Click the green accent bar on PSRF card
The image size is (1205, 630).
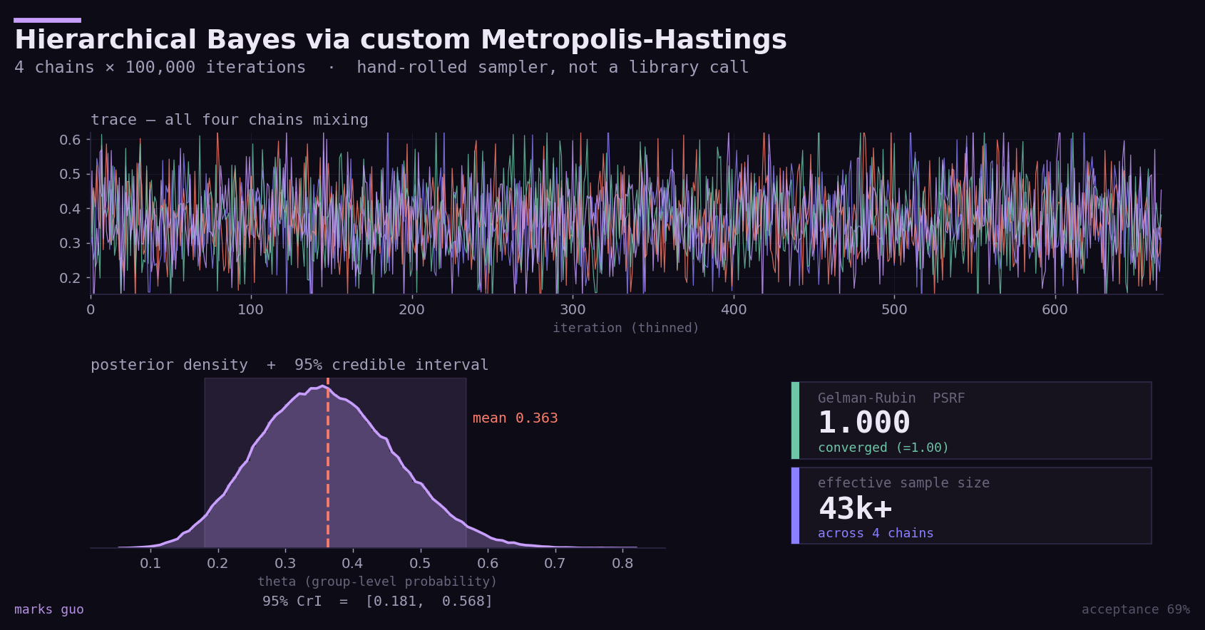(x=795, y=420)
